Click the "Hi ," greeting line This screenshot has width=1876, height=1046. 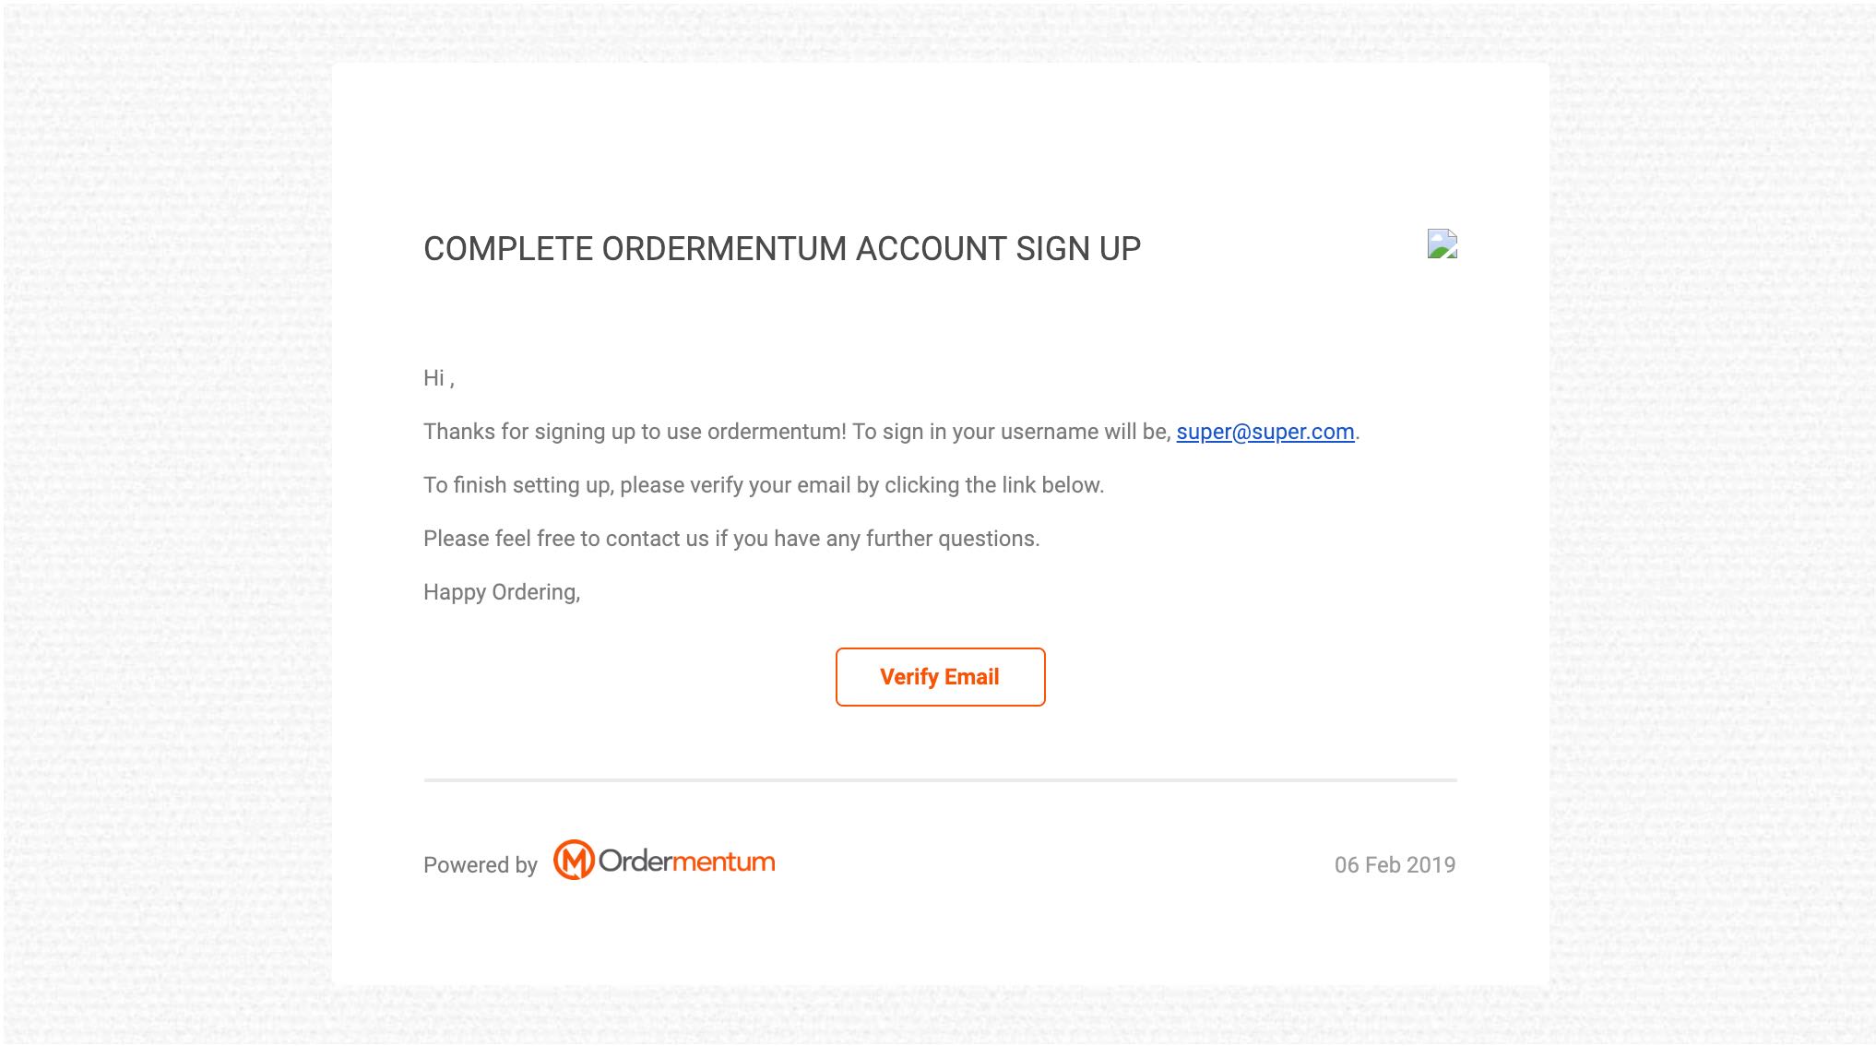pyautogui.click(x=438, y=378)
